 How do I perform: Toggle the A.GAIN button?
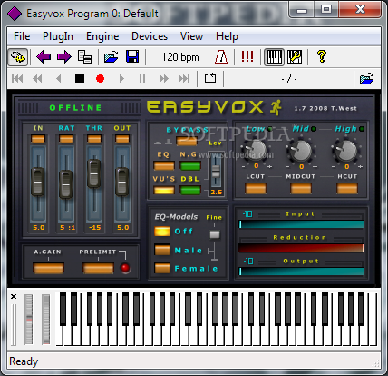coord(48,268)
